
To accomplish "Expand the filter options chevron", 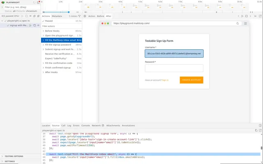I will click(2, 7).
